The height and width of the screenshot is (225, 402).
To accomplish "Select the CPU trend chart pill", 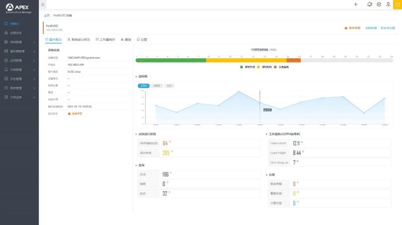I will tap(144, 86).
